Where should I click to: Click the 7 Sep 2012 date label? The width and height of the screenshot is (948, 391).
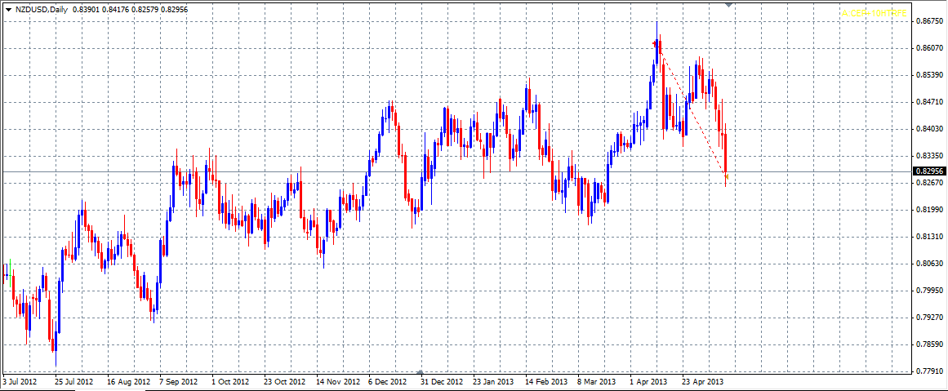click(x=179, y=381)
